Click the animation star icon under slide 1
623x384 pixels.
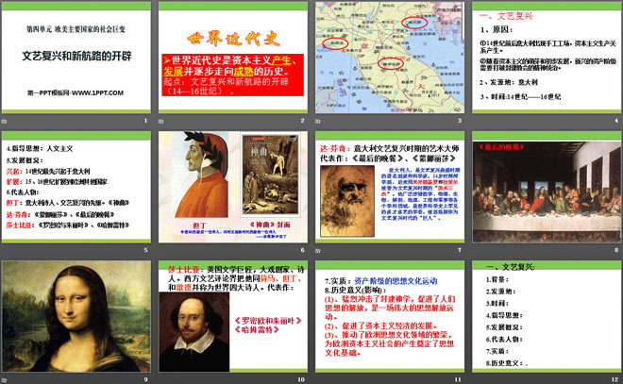5,121
